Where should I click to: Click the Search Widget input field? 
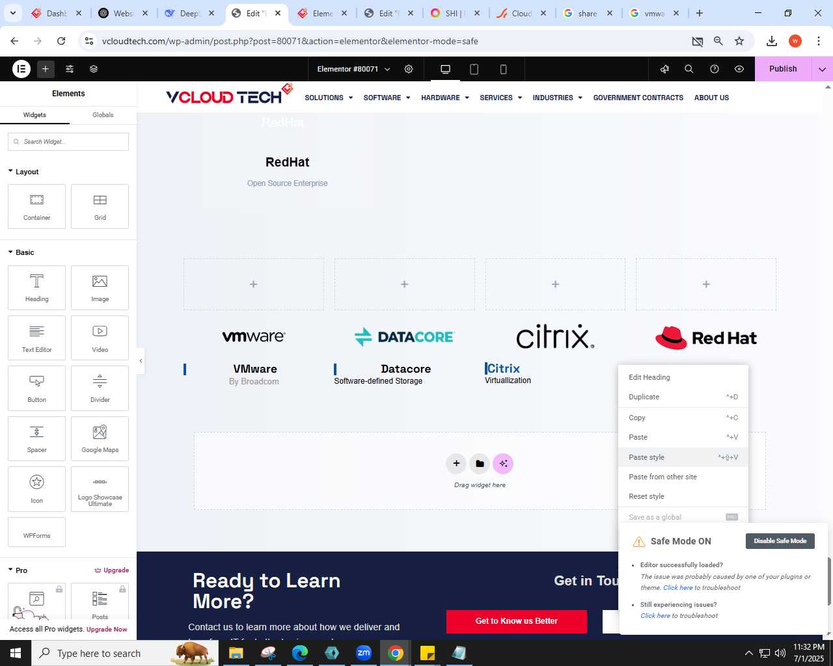coord(68,142)
